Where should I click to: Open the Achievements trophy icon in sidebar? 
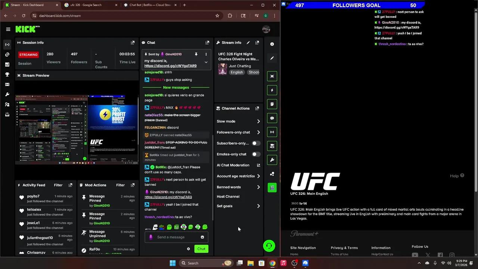7,74
